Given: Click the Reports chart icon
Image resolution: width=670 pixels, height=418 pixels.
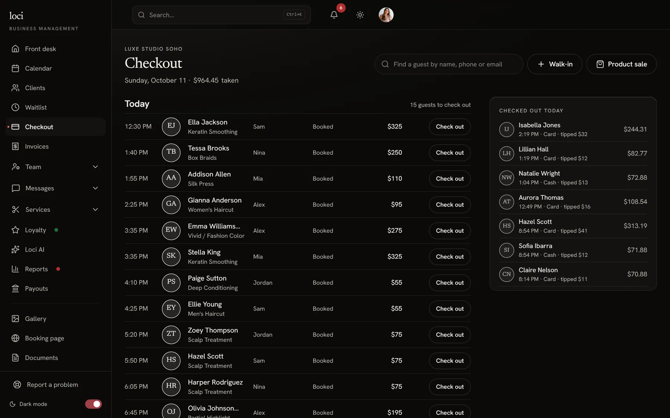Looking at the screenshot, I should pos(15,269).
